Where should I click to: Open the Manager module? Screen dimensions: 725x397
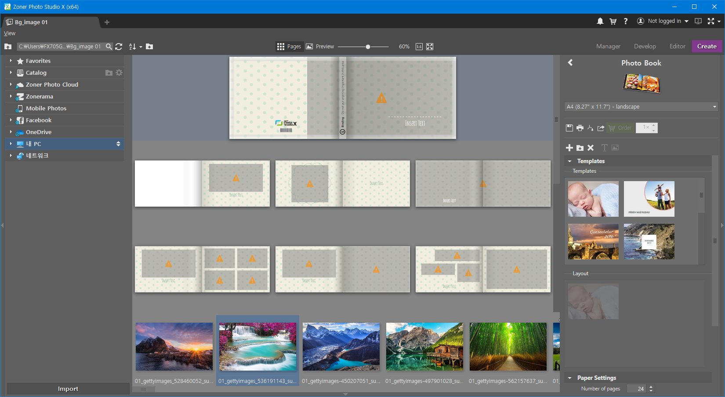point(608,46)
